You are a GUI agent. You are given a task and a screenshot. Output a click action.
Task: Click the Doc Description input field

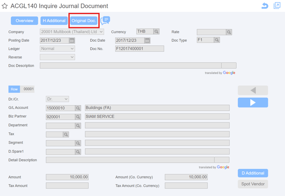(x=130, y=65)
